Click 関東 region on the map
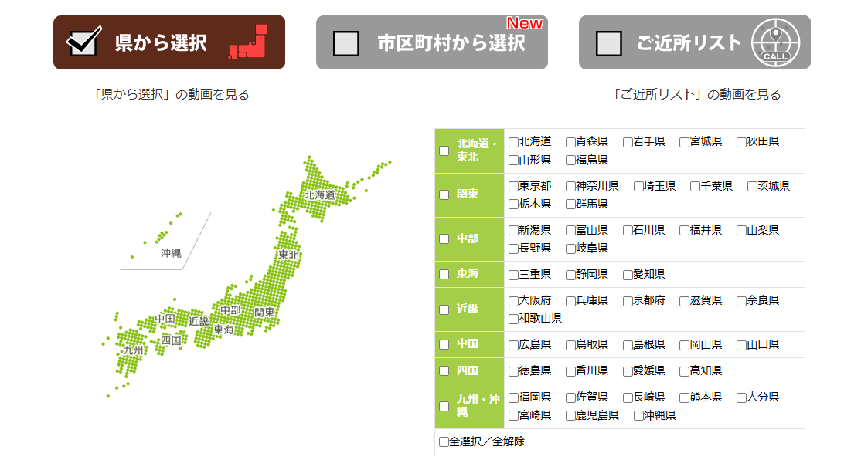Viewport: 844px width, 470px height. tap(264, 312)
